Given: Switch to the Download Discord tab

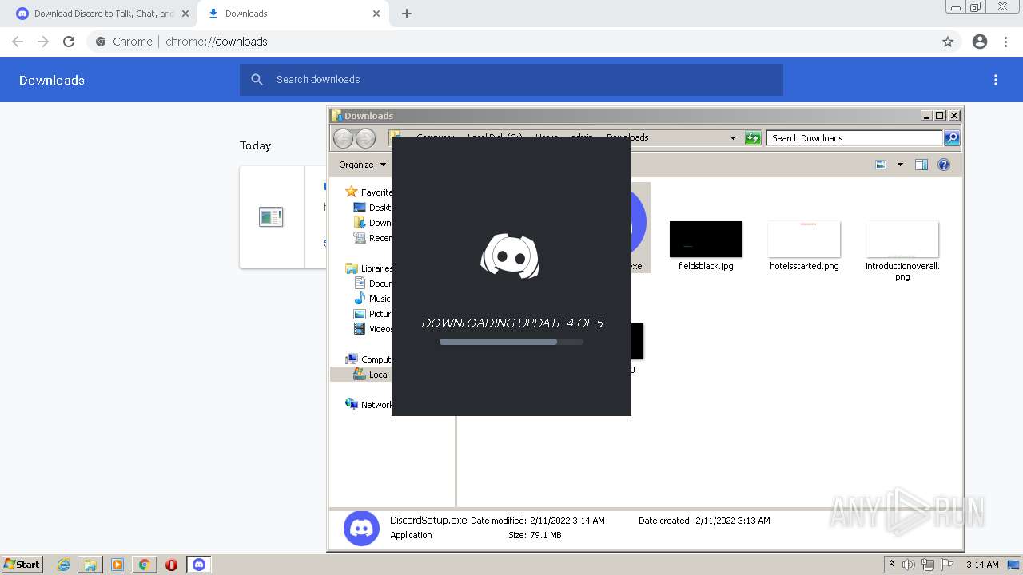Looking at the screenshot, I should click(100, 14).
